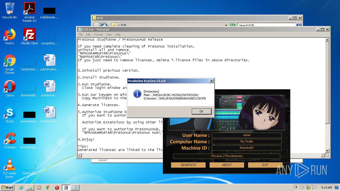Refresh the R2R Explorer folder view

(233, 25)
